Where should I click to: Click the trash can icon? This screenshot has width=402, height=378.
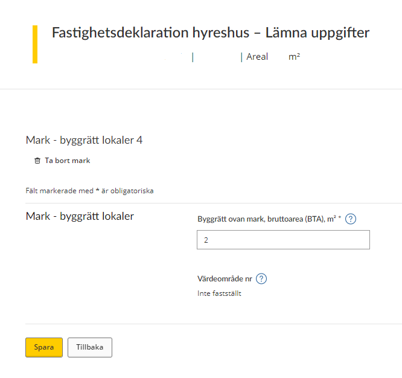(x=37, y=161)
